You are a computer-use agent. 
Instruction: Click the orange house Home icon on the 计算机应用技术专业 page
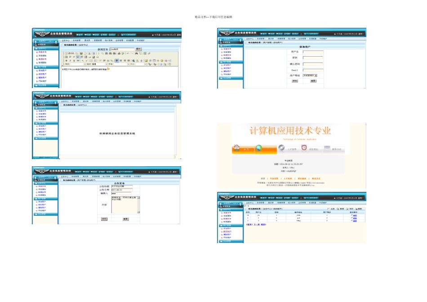(x=236, y=148)
